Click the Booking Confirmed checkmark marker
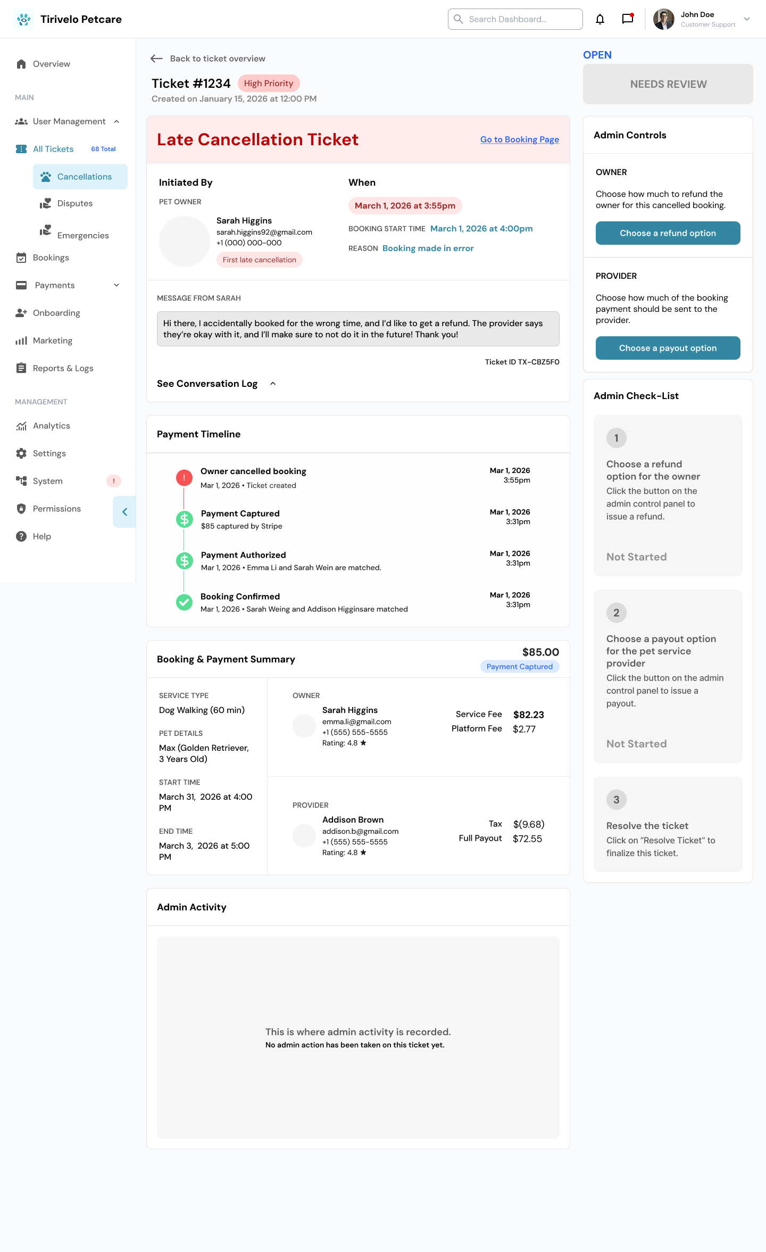This screenshot has height=1252, width=766. coord(184,602)
